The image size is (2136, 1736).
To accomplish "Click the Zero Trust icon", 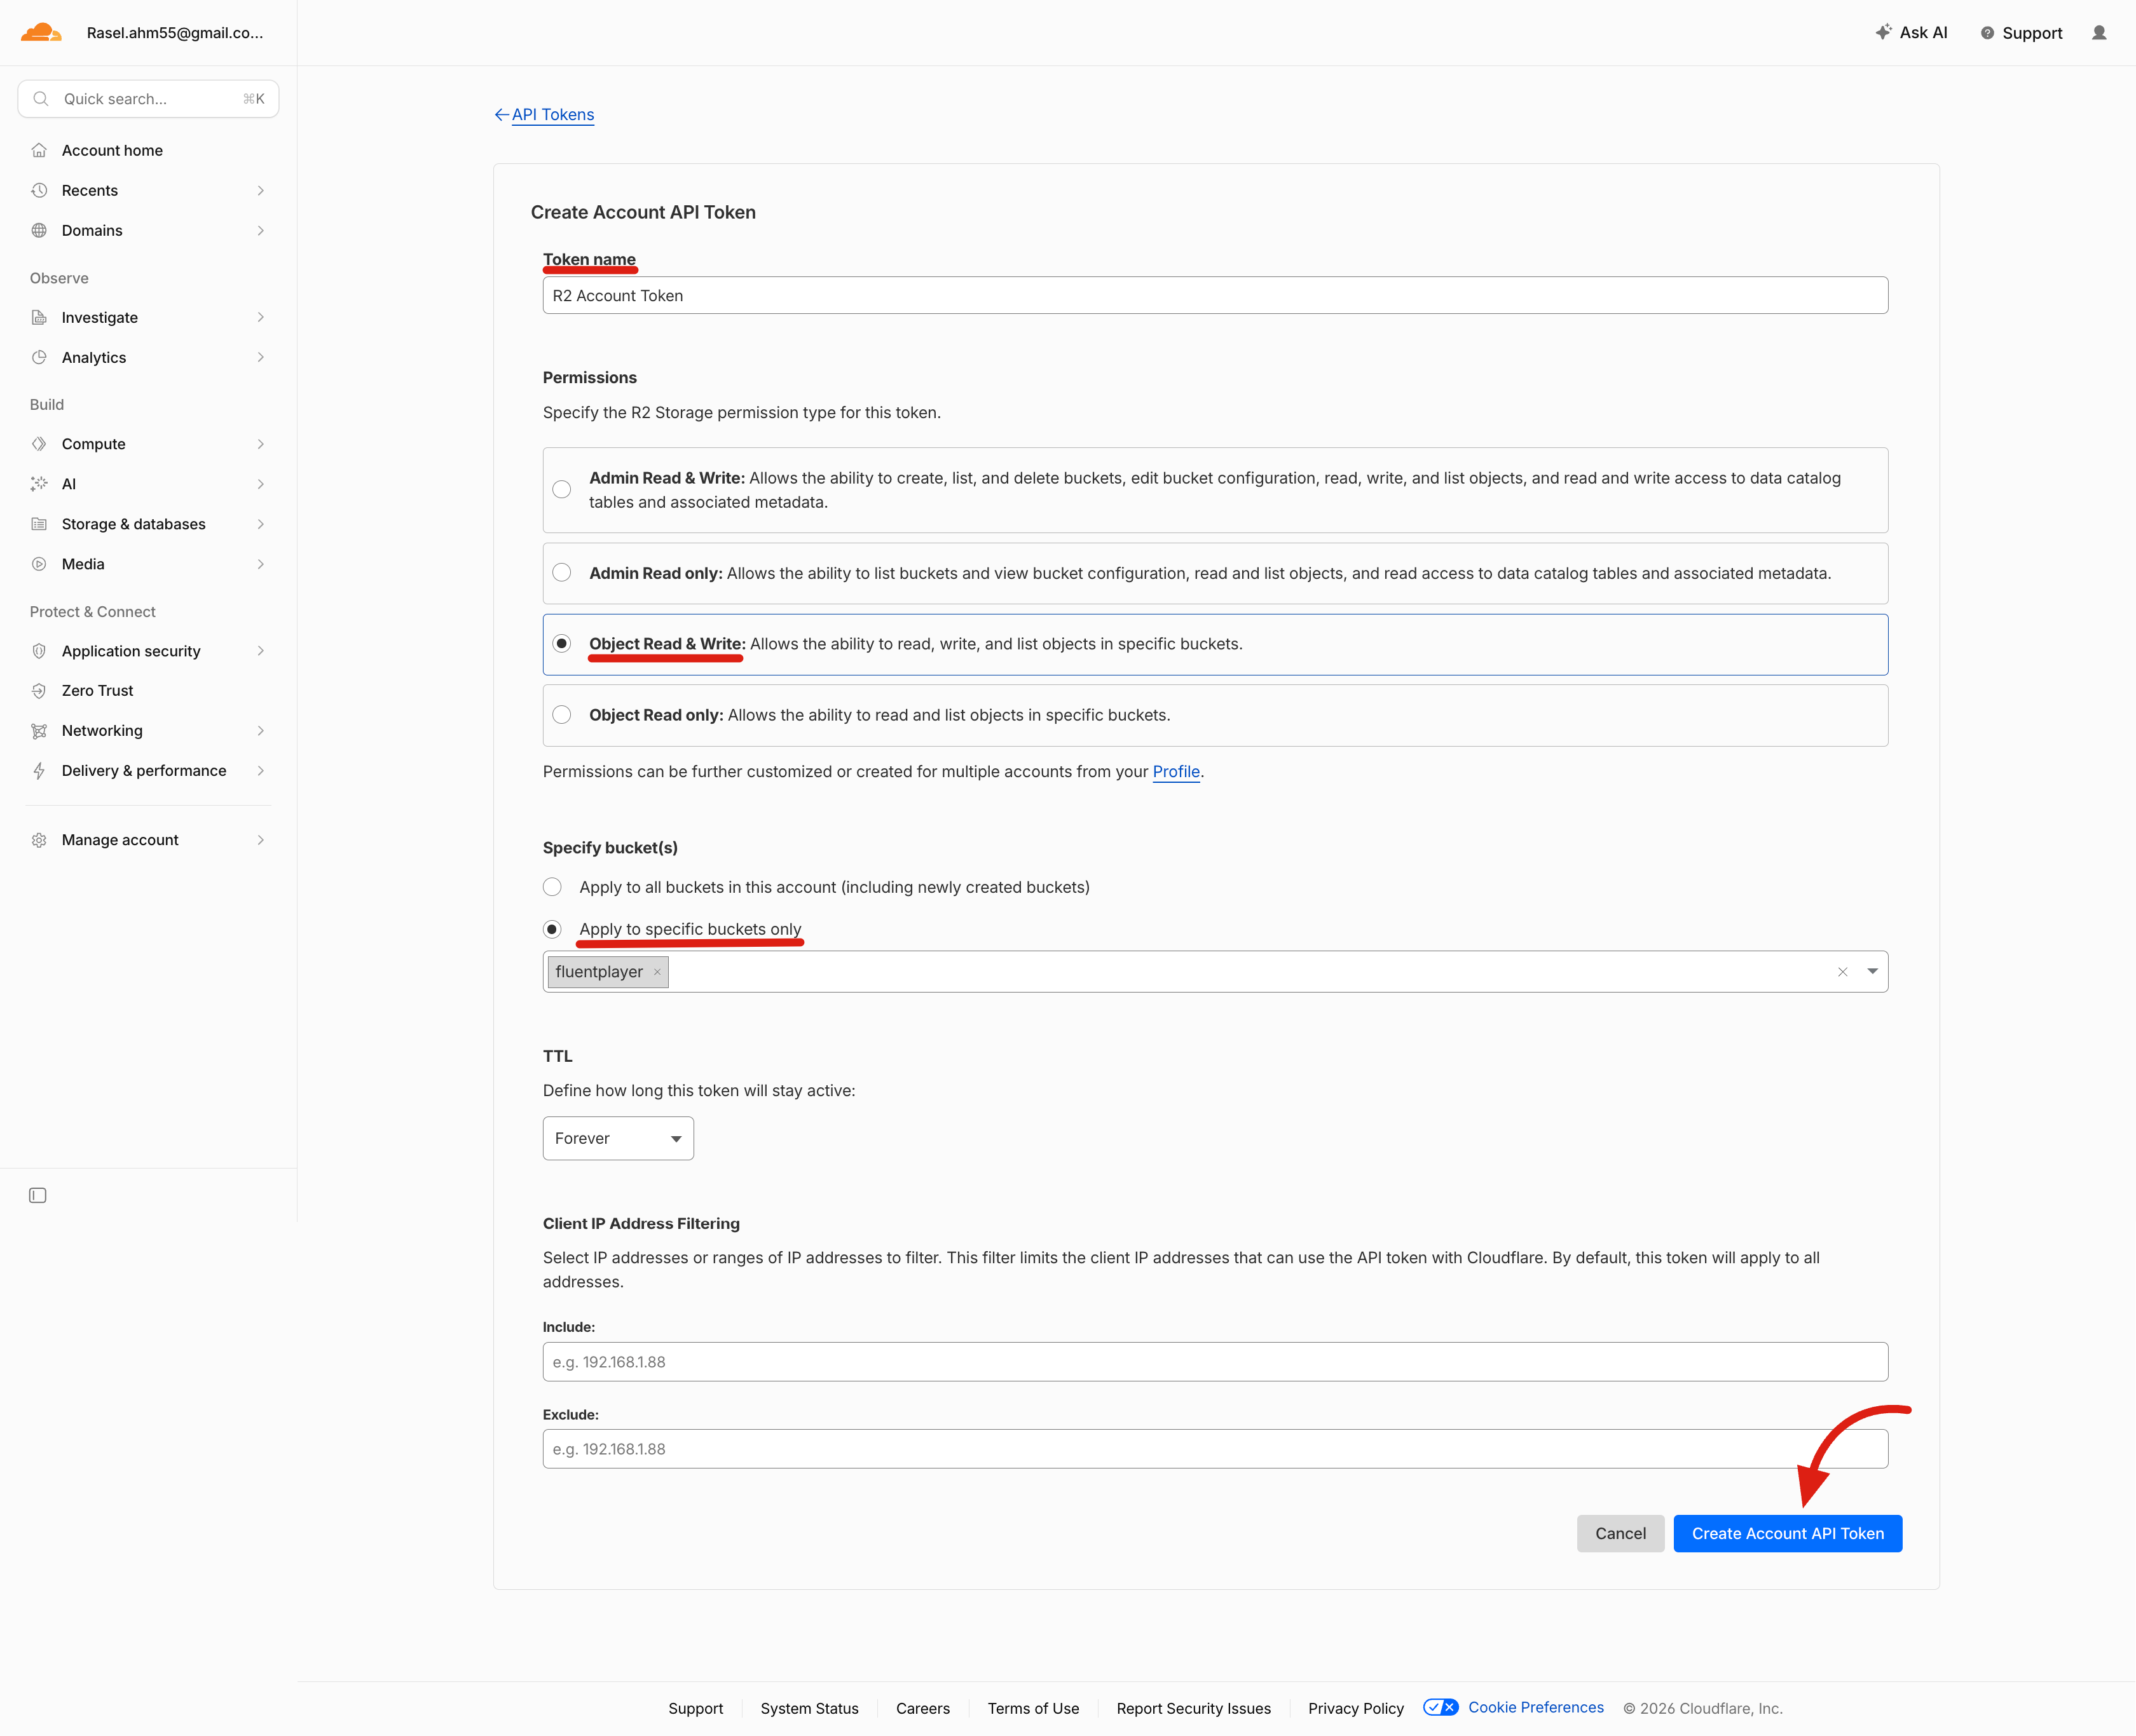I will [39, 691].
